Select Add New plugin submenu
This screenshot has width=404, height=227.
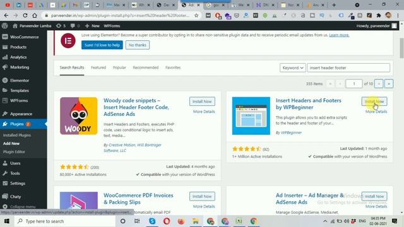click(11, 143)
